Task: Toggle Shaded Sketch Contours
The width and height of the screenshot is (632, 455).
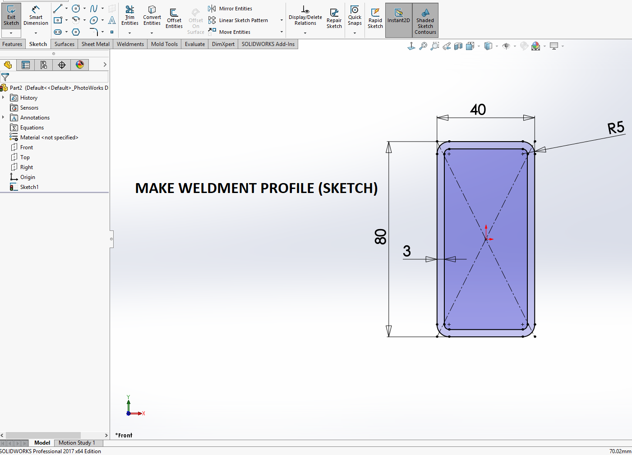Action: (x=424, y=17)
